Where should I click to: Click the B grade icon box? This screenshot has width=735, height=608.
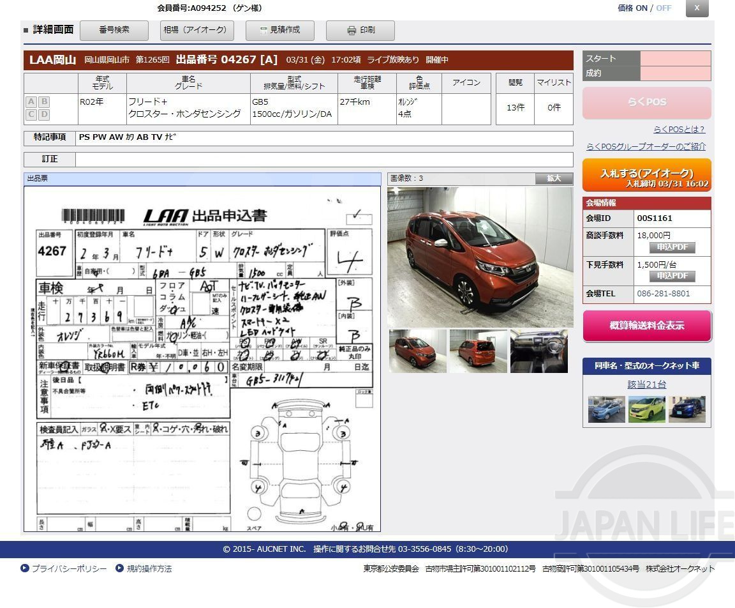44,102
